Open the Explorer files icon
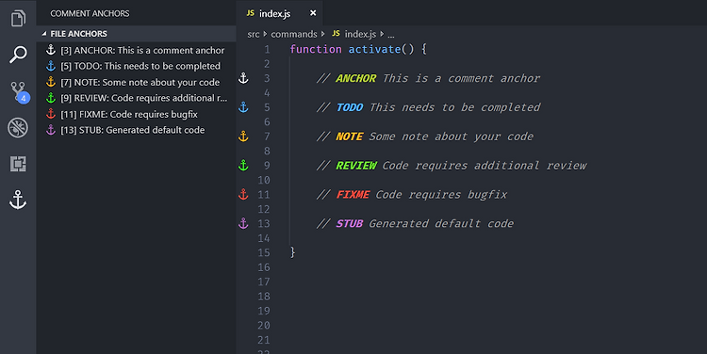707x354 pixels. pos(18,19)
